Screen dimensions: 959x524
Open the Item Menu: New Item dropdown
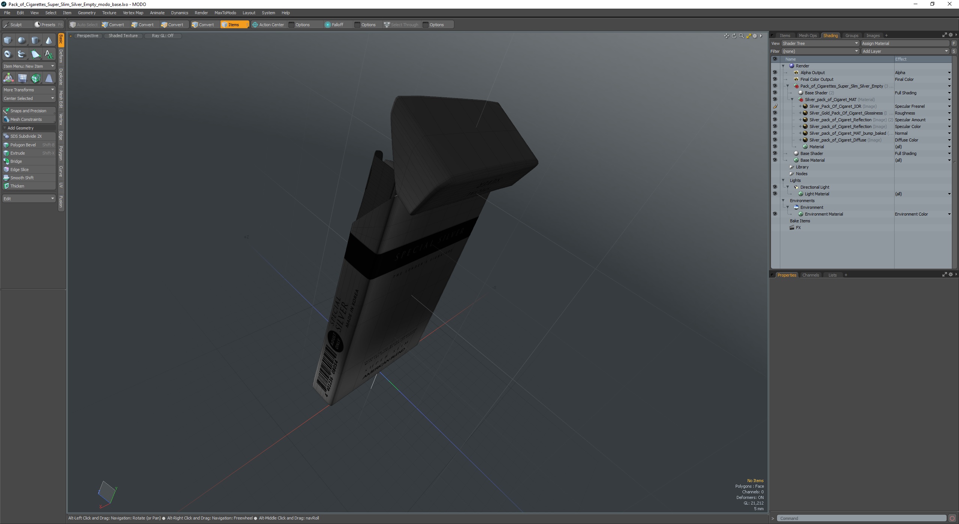tap(29, 66)
